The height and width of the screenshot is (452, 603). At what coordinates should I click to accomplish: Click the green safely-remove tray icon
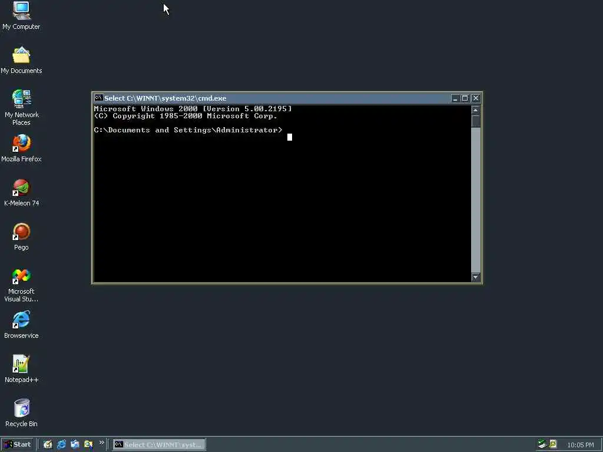[542, 444]
